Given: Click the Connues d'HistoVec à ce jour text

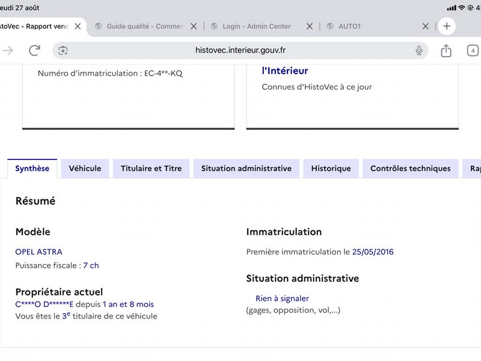Looking at the screenshot, I should click(x=317, y=87).
